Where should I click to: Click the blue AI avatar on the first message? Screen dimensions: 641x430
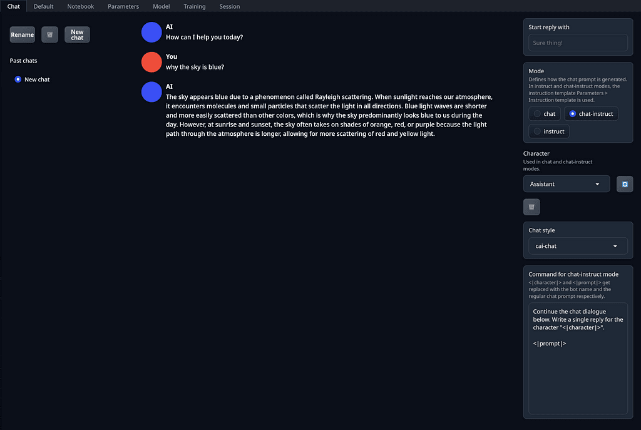151,33
